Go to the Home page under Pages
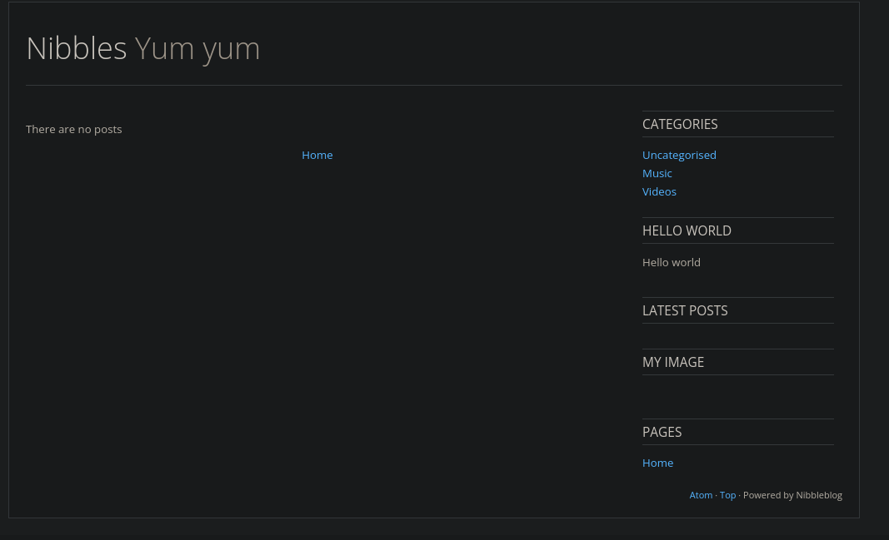889x540 pixels. click(x=657, y=463)
